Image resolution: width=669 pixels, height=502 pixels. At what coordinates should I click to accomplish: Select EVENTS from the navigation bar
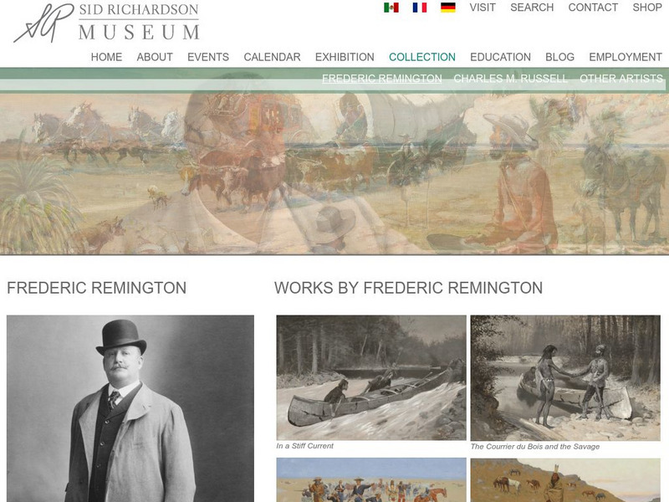pyautogui.click(x=208, y=57)
